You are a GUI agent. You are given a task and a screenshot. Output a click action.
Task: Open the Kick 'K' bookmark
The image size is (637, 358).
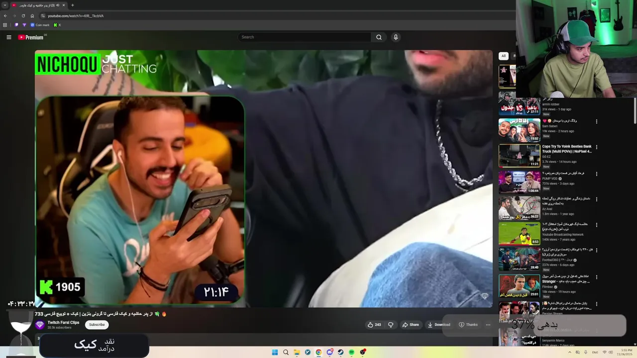coord(57,25)
